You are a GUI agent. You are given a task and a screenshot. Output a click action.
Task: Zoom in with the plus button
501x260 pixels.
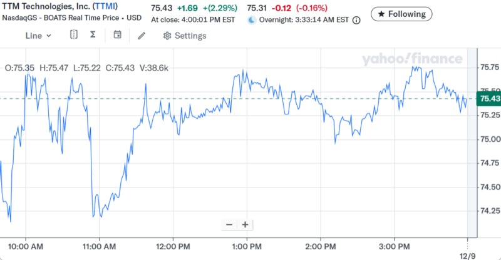point(245,224)
